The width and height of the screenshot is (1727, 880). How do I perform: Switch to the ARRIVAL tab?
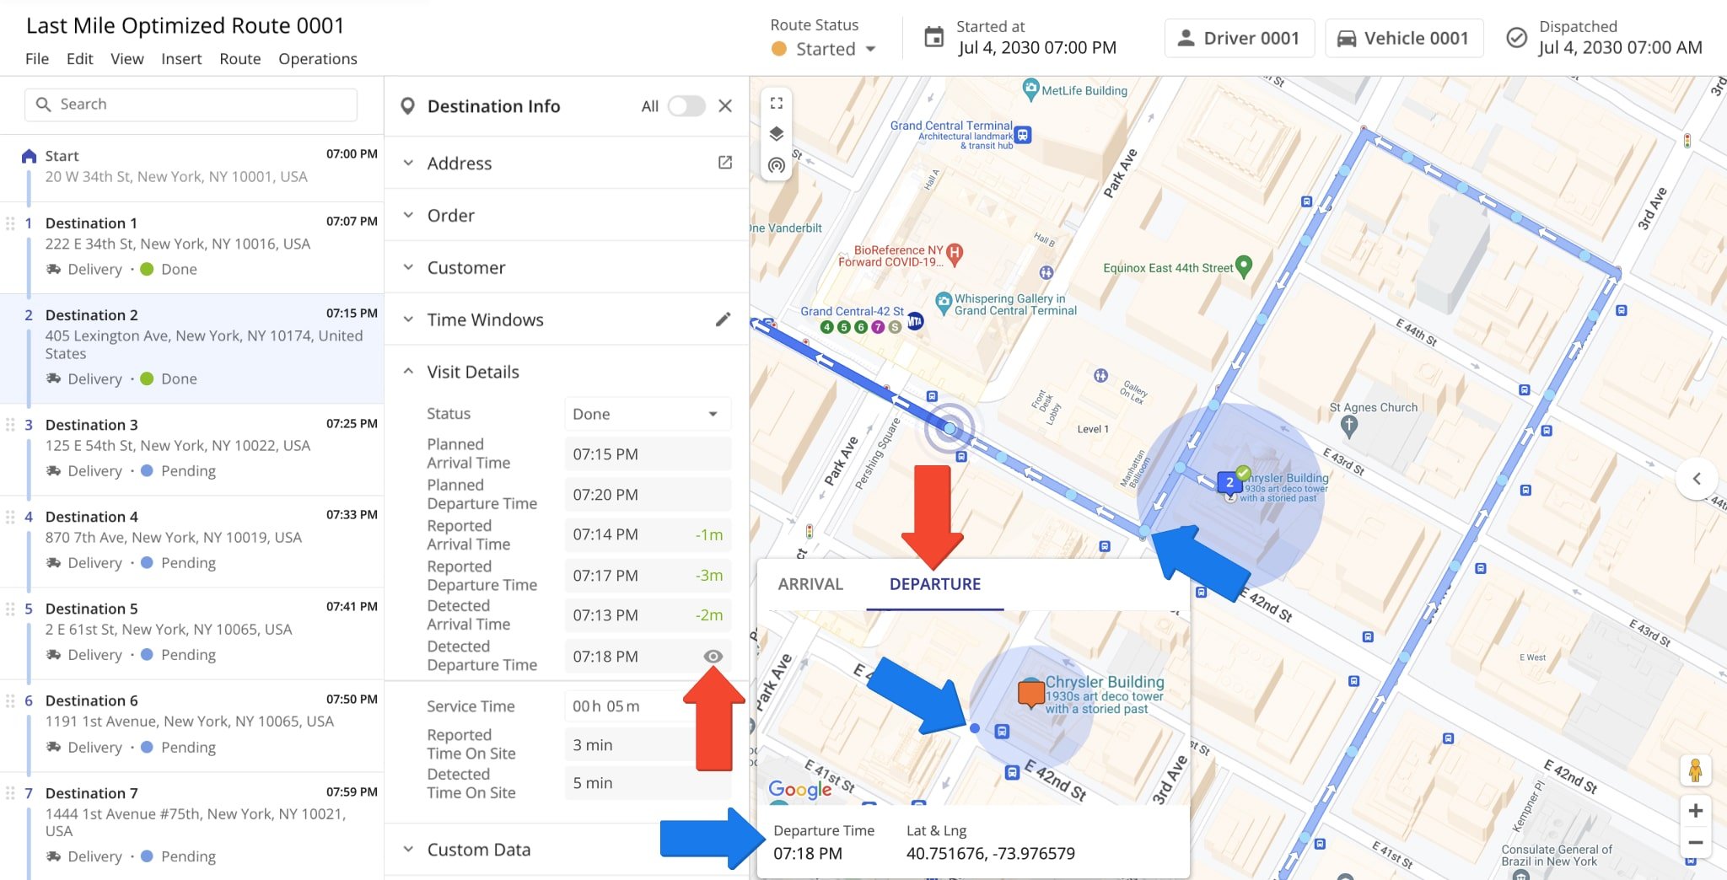[810, 584]
